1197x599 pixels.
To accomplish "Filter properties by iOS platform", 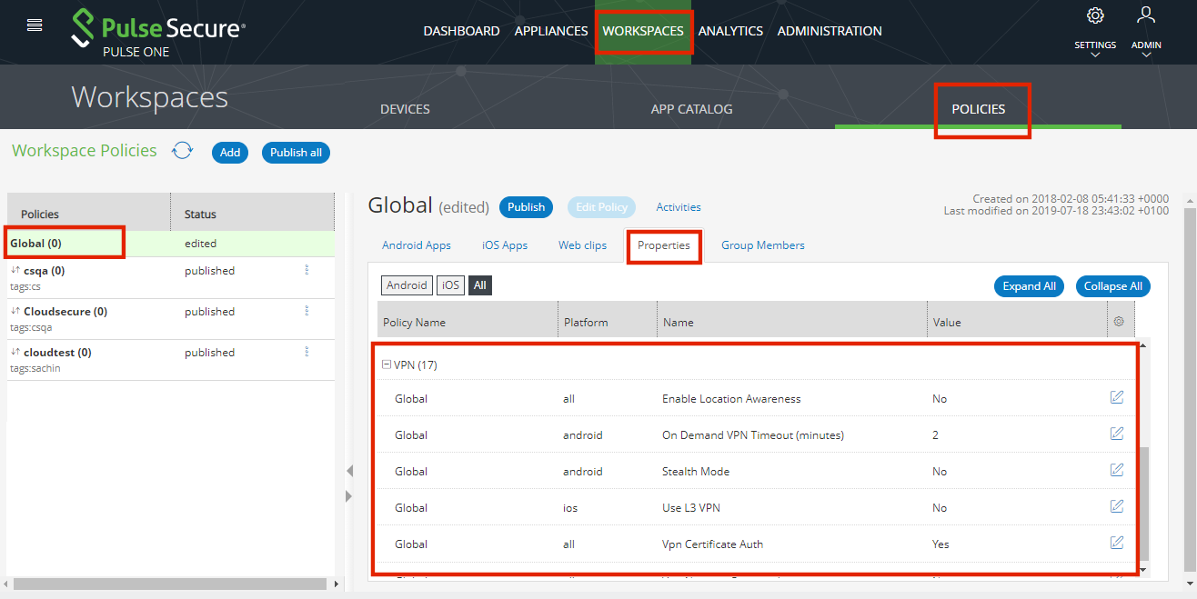I will click(450, 285).
